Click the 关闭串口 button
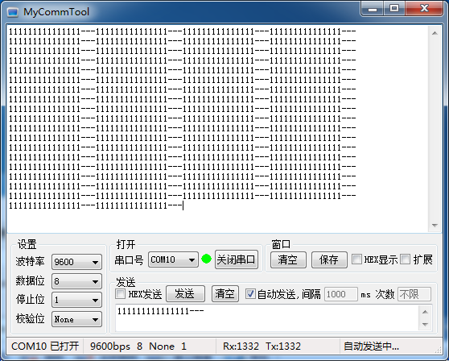This screenshot has height=361, width=449. (x=237, y=259)
